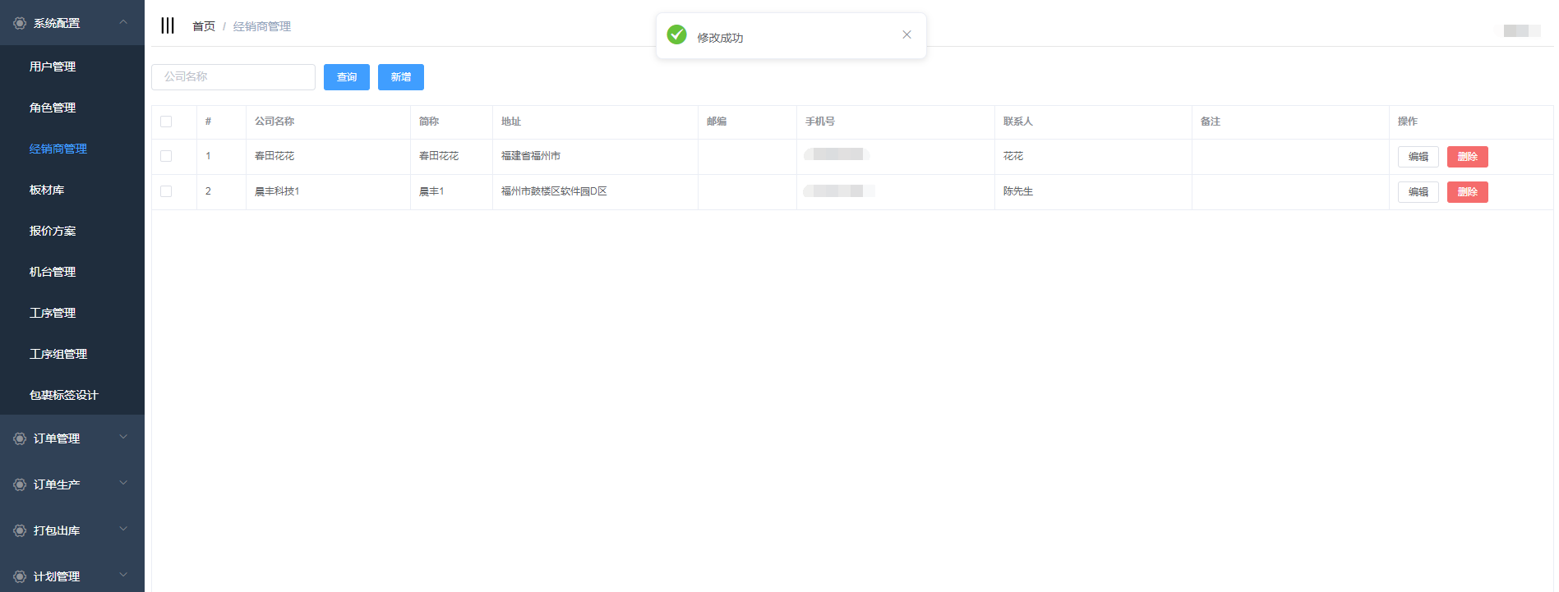1559x592 pixels.
Task: Click the 打包出库 gear icon
Action: (20, 530)
